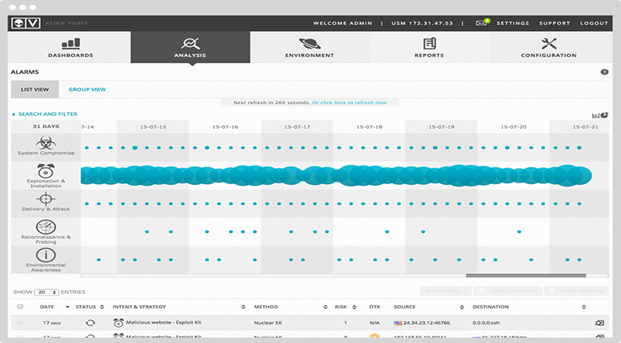Open the Show entries count dropdown

(x=46, y=292)
